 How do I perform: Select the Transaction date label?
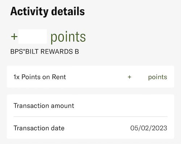point(39,128)
